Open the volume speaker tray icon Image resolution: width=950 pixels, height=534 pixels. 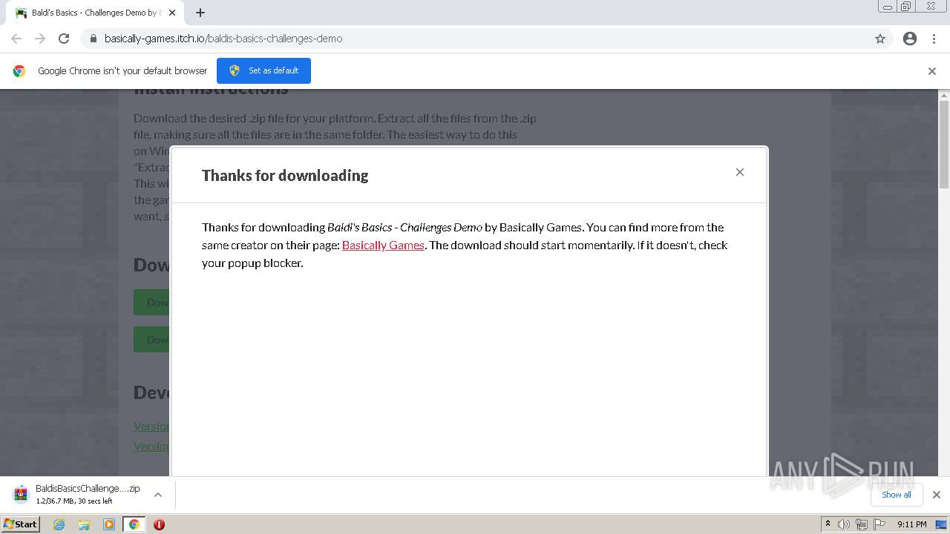tap(844, 524)
